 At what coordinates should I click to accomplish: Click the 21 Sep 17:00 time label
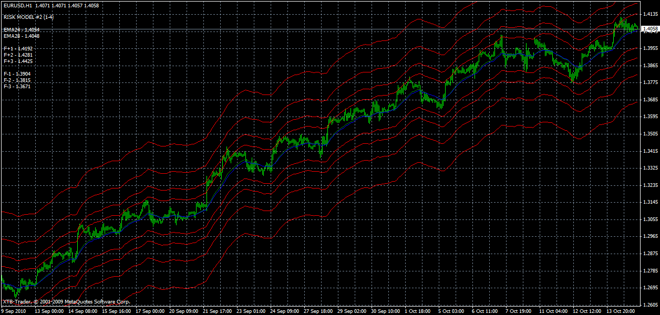(x=218, y=311)
